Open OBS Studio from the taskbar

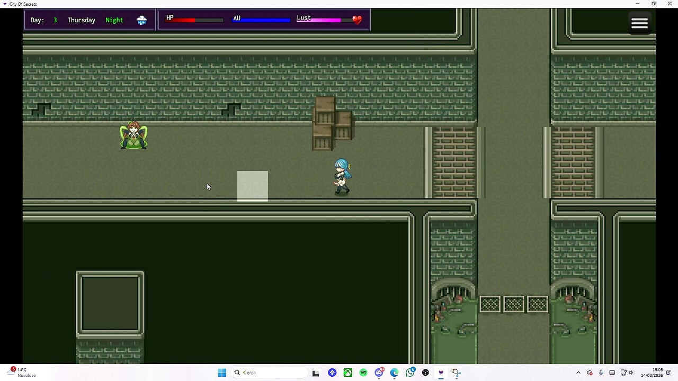[425, 373]
